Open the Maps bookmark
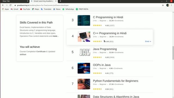 click(x=36, y=9)
